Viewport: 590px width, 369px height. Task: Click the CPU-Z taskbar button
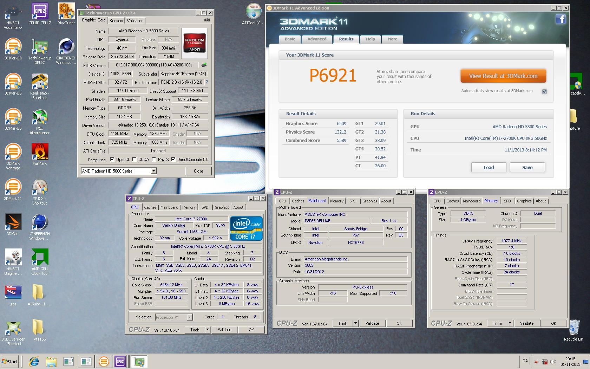120,361
